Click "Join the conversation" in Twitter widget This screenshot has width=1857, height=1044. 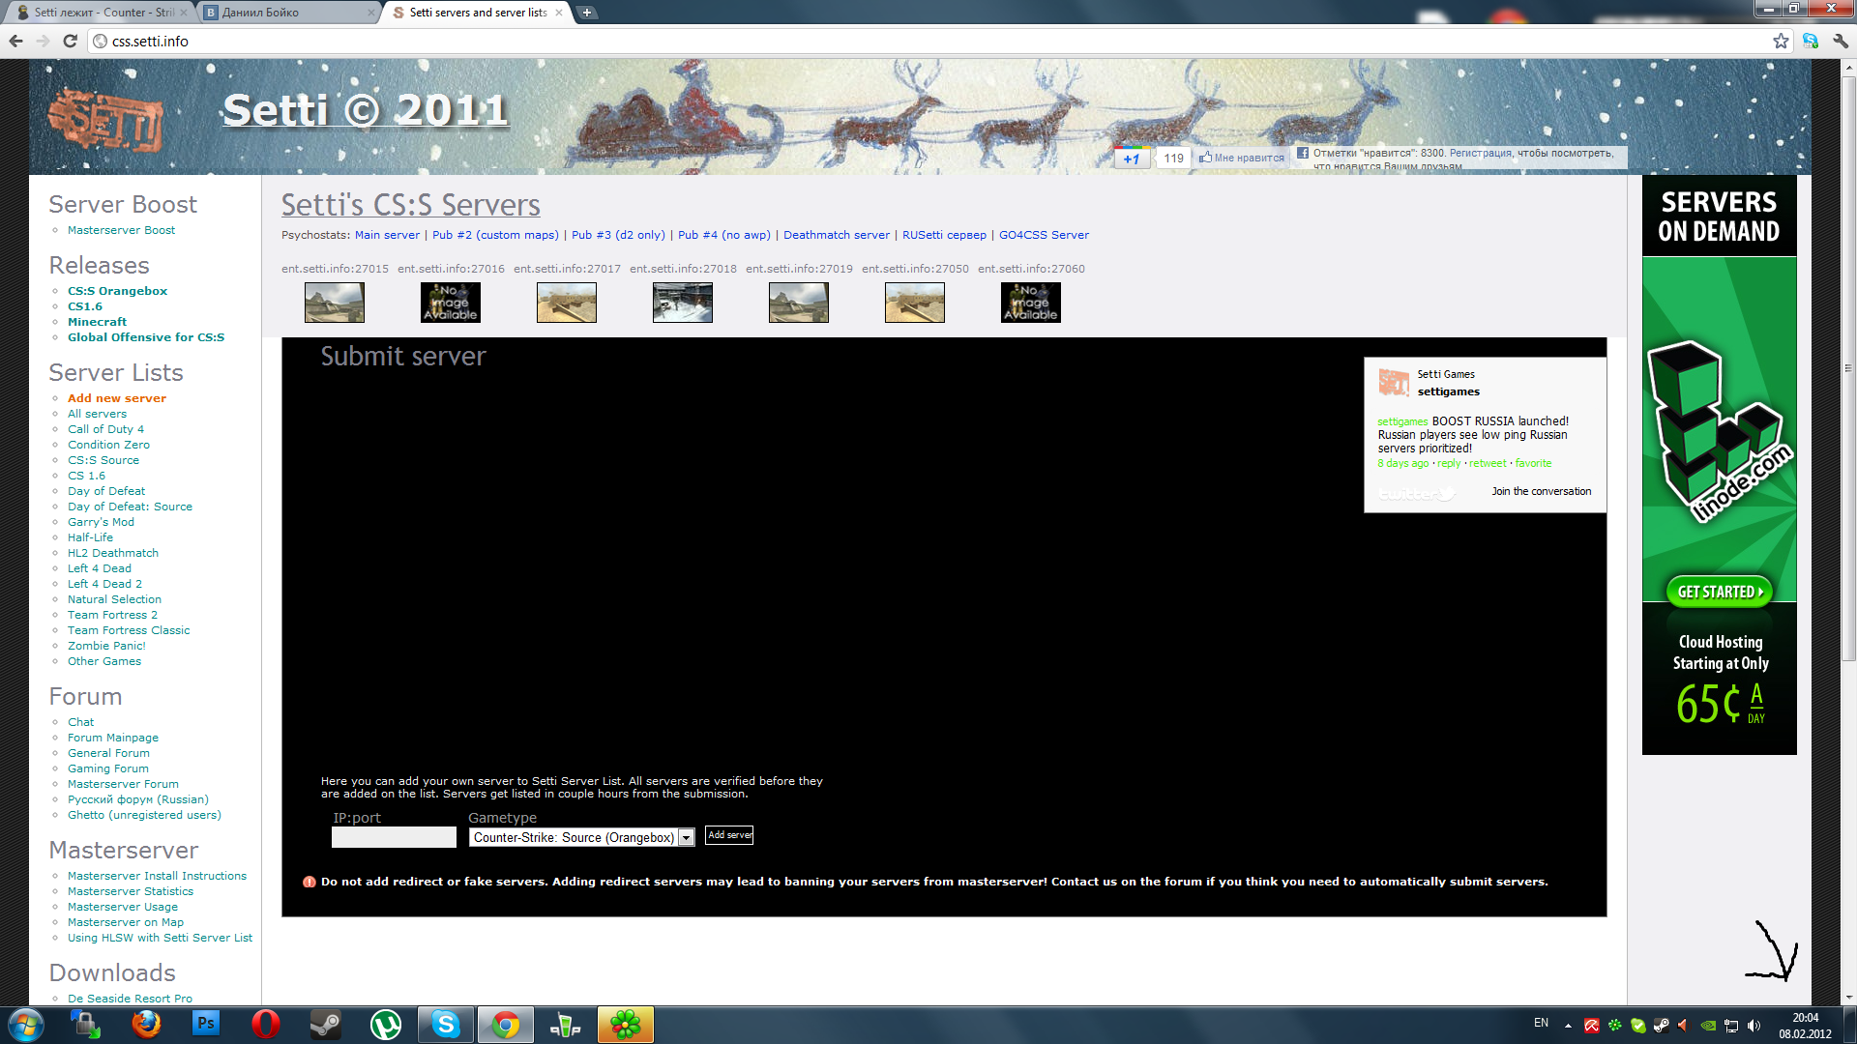click(x=1541, y=491)
